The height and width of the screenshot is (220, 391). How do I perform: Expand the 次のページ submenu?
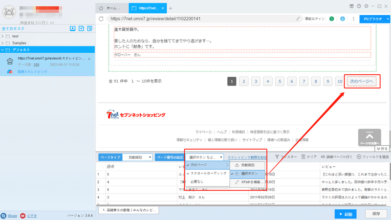click(207, 165)
